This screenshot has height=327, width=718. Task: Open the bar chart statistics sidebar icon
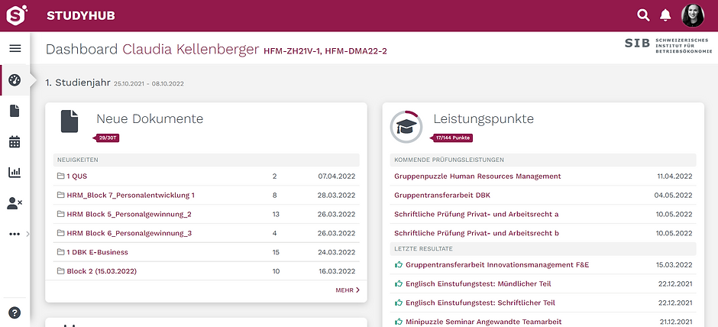coord(15,172)
